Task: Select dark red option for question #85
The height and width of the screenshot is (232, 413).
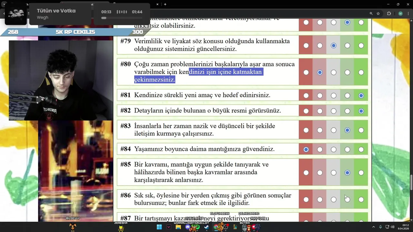Action: (306, 173)
